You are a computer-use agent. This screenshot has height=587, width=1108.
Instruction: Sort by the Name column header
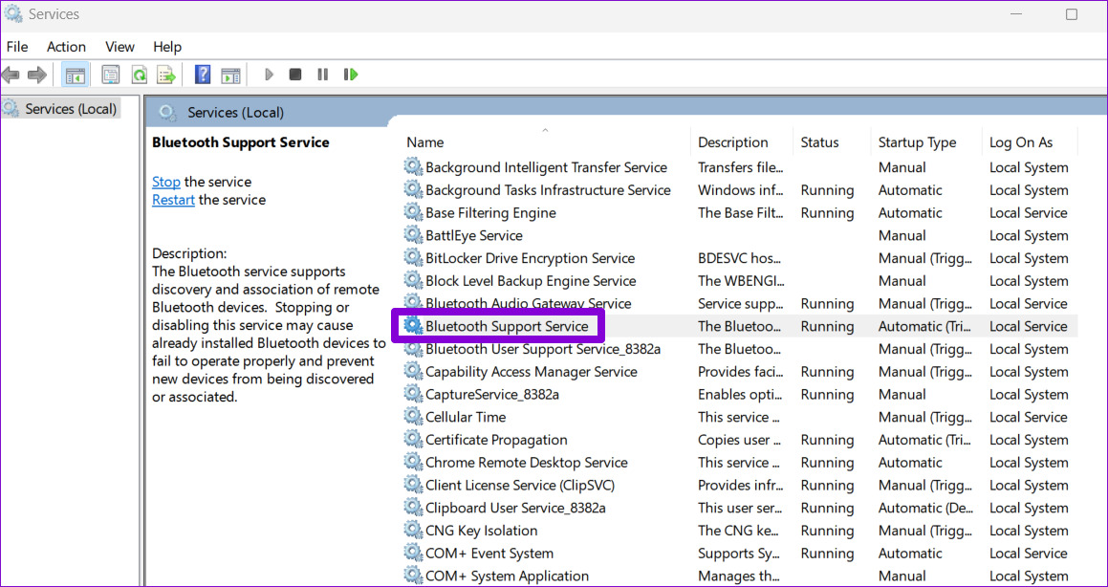[425, 142]
